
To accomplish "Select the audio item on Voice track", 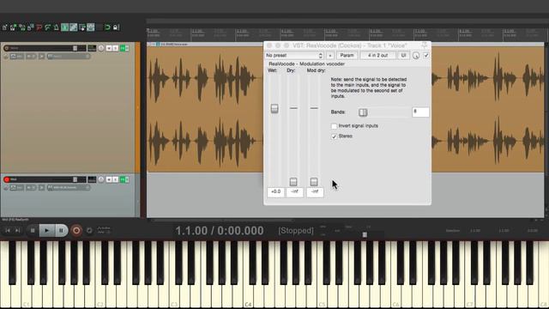I will coord(205,109).
